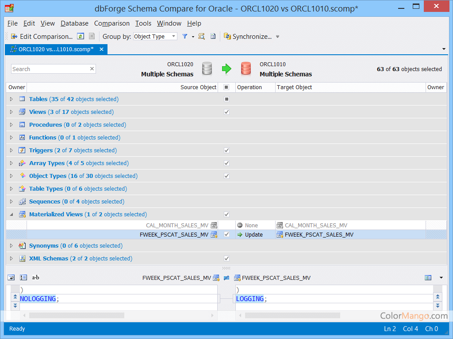Click the target ORCL1010 database icon
This screenshot has width=453, height=339.
(x=246, y=68)
